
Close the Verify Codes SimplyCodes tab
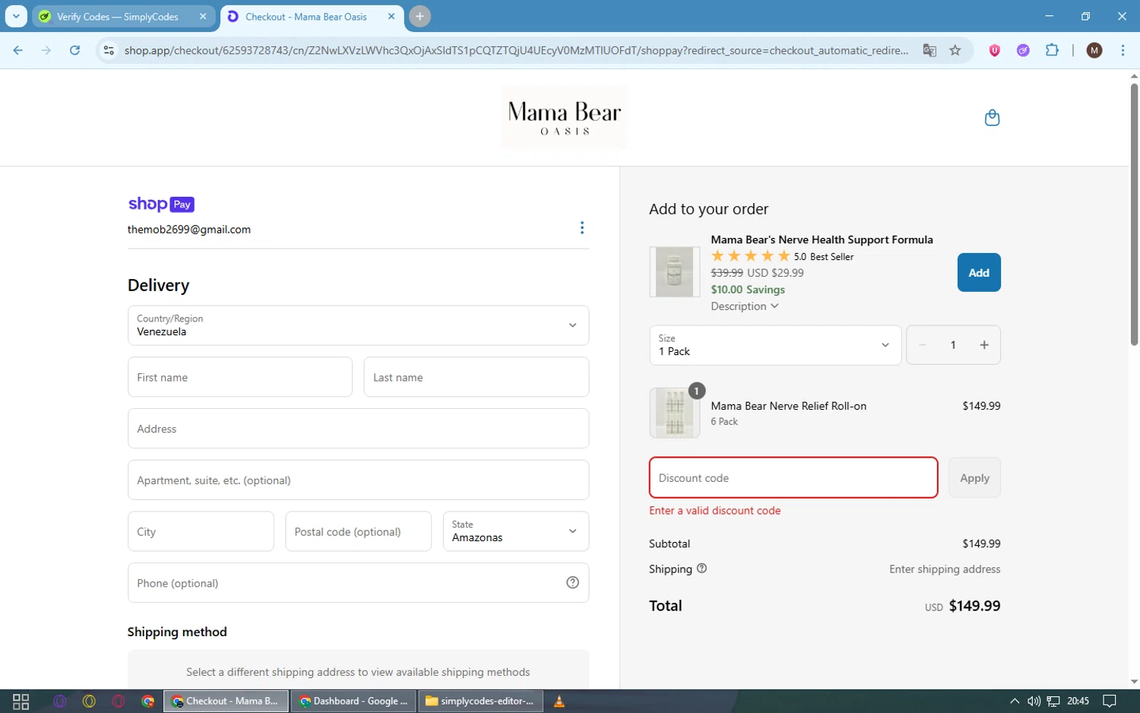203,16
